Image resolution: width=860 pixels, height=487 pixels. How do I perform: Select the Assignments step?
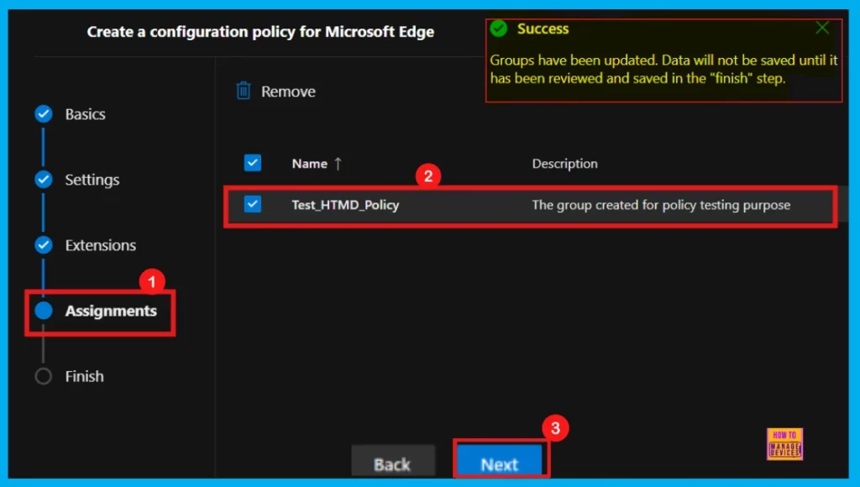111,311
